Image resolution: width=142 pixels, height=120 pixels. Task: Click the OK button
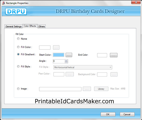tap(108, 114)
